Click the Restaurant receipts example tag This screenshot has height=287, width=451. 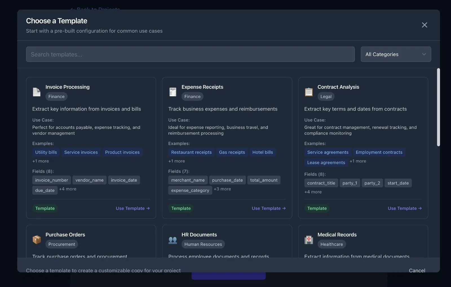pos(191,152)
